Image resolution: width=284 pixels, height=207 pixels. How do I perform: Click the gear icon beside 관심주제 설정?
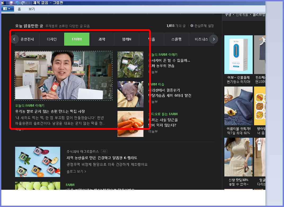coord(192,26)
